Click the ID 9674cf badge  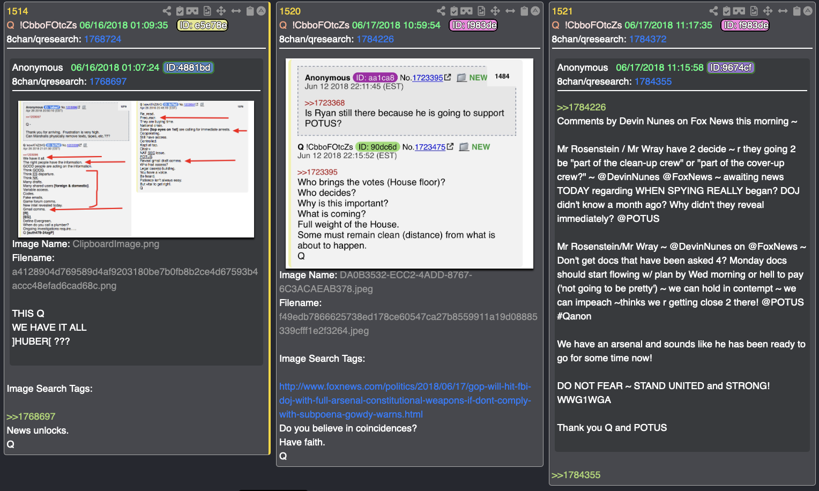731,68
